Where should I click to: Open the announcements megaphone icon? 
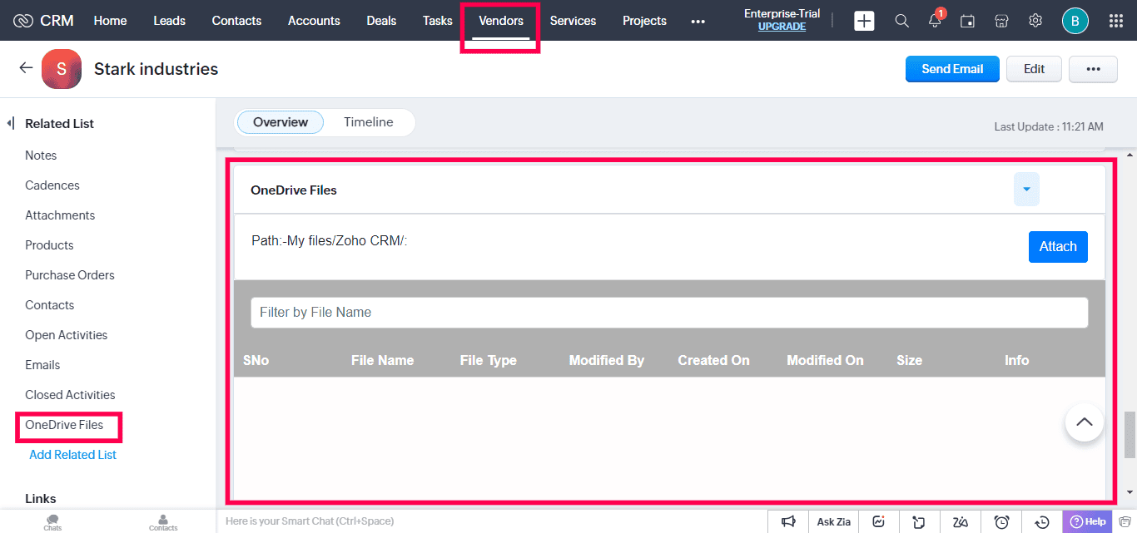click(x=788, y=521)
